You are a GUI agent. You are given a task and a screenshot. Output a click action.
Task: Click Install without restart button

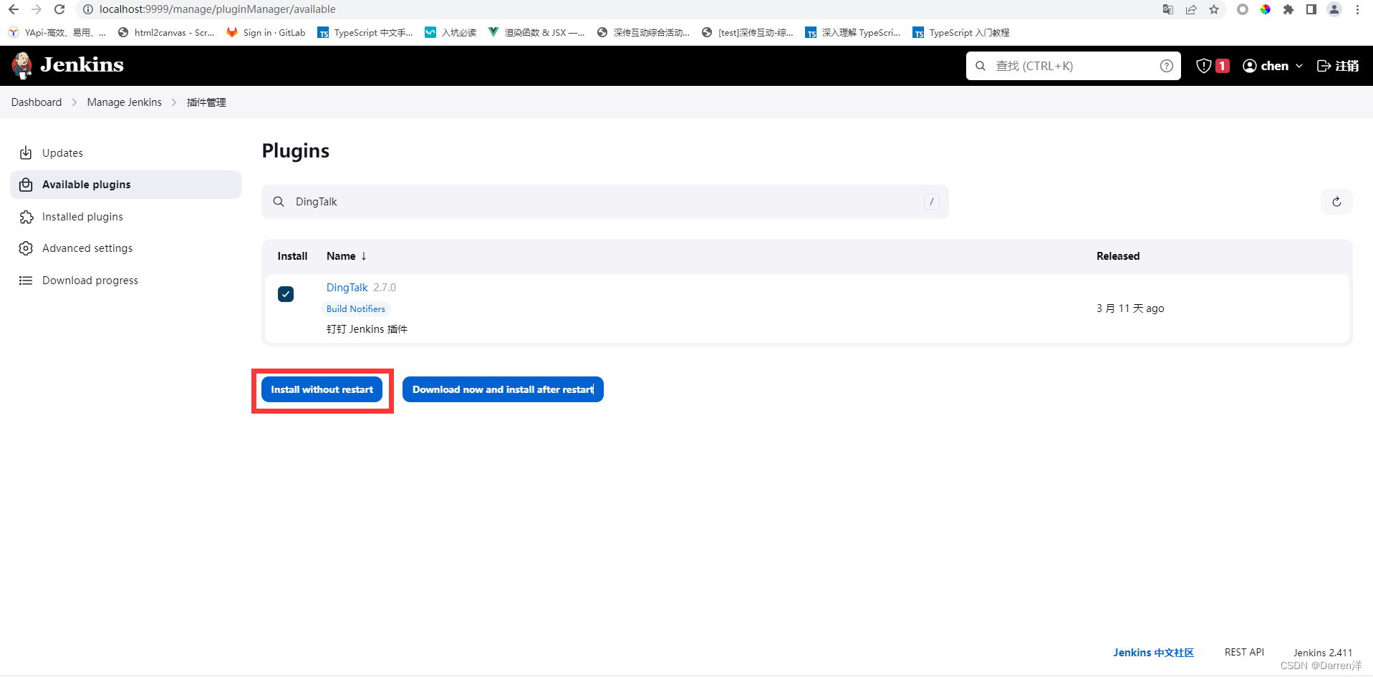pyautogui.click(x=322, y=389)
